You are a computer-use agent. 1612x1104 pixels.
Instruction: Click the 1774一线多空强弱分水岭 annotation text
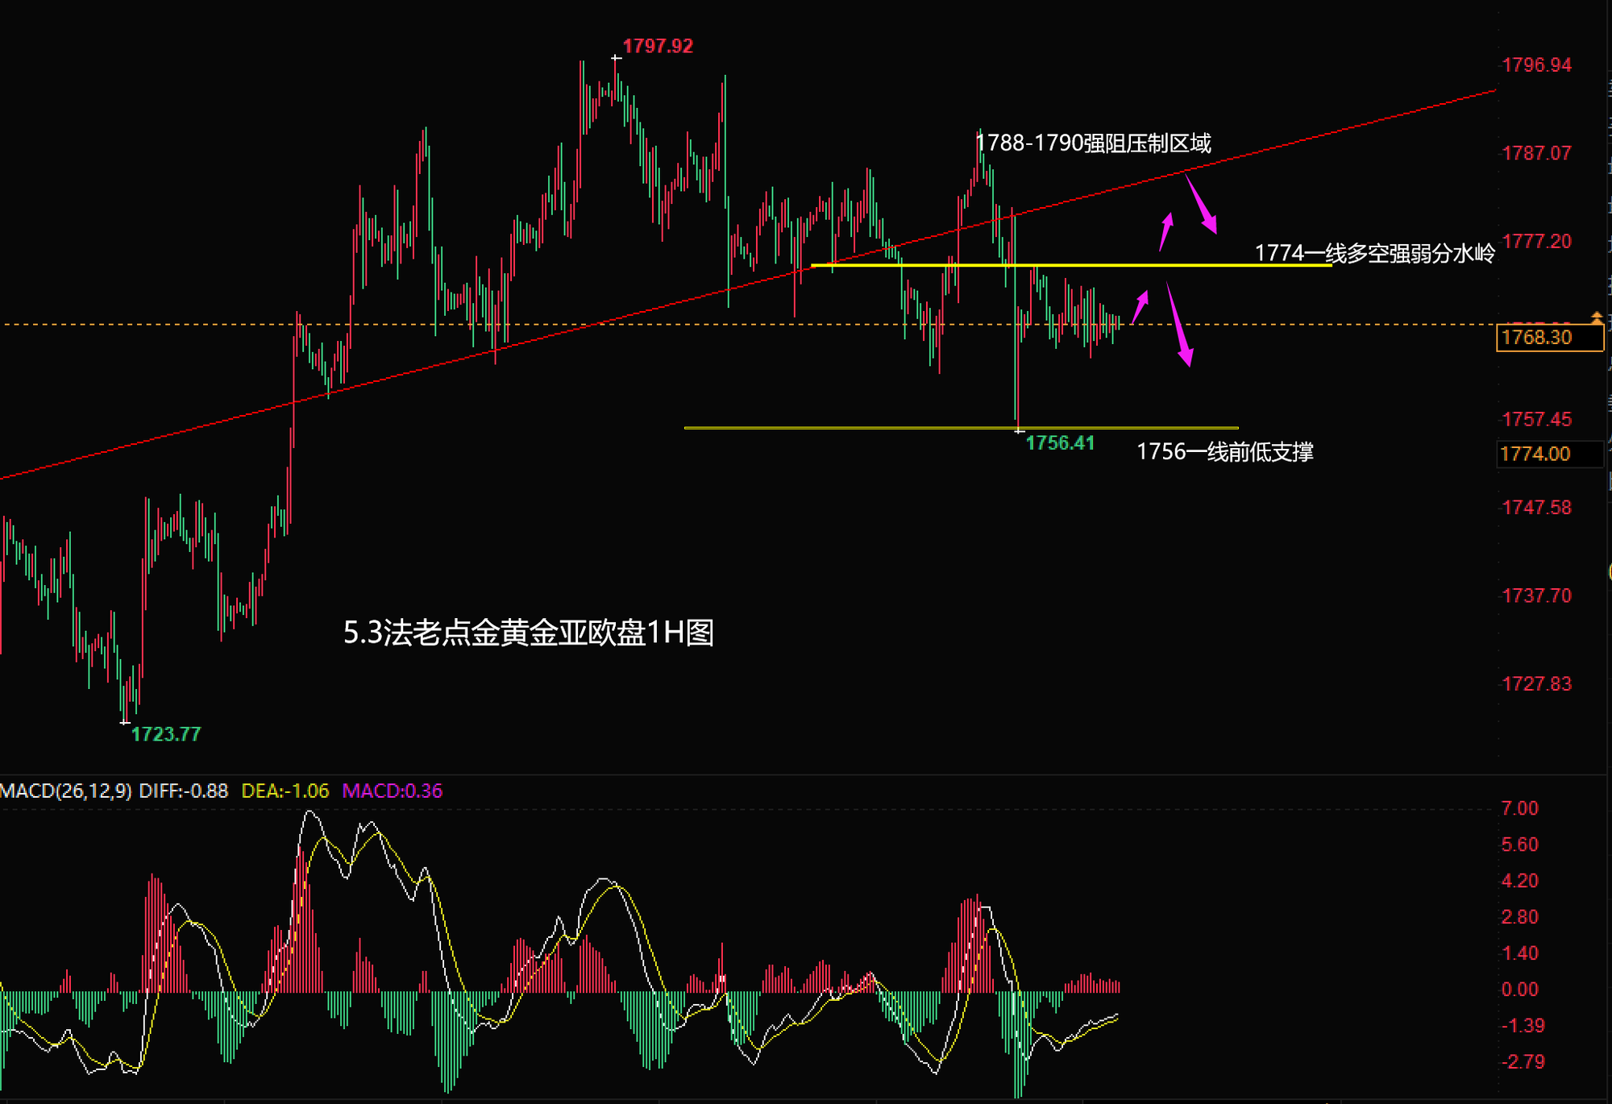[x=1374, y=253]
